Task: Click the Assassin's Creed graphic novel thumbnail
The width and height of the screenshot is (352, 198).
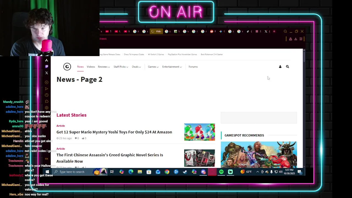Action: point(199,158)
